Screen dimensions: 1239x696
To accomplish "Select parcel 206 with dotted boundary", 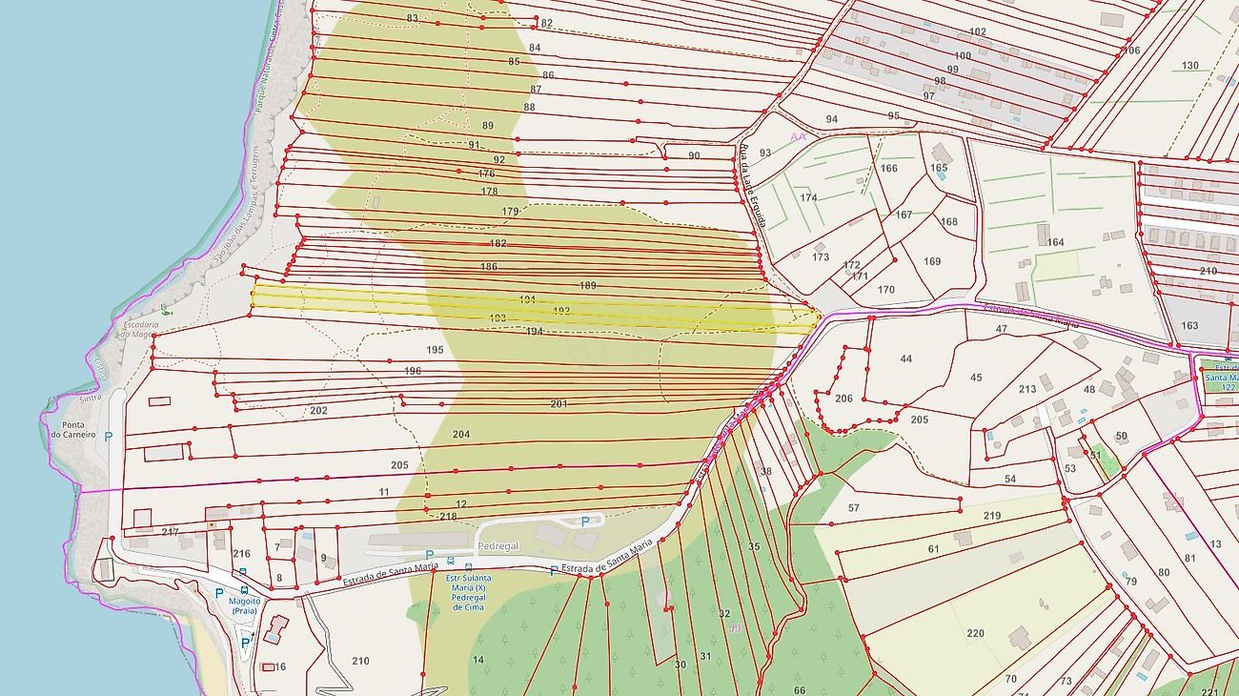I will [x=843, y=399].
